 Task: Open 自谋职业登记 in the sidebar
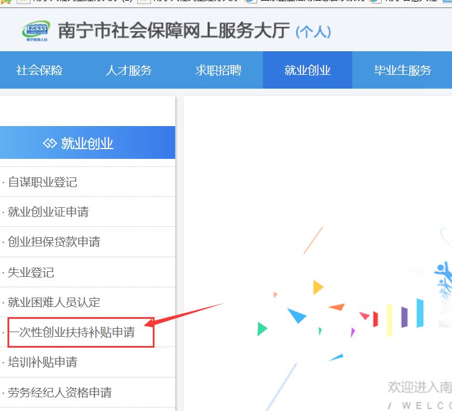[x=43, y=182]
